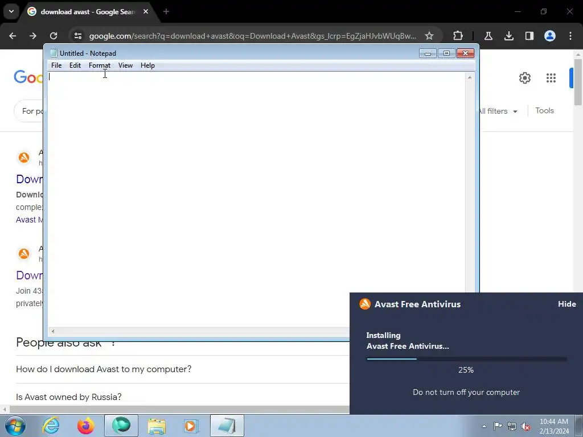Screen dimensions: 583x437
Task: Click the Avast logo in installer popup
Action: pos(365,304)
